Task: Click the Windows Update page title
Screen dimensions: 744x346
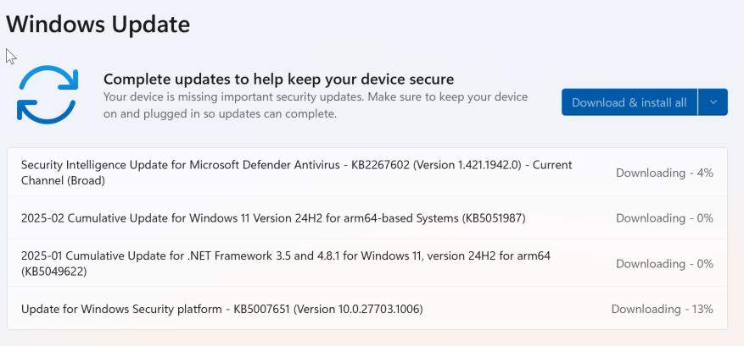Action: click(98, 25)
